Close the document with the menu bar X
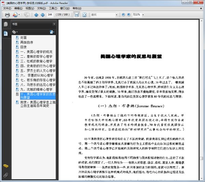Screen dimensions: 205x182 pos(201,9)
